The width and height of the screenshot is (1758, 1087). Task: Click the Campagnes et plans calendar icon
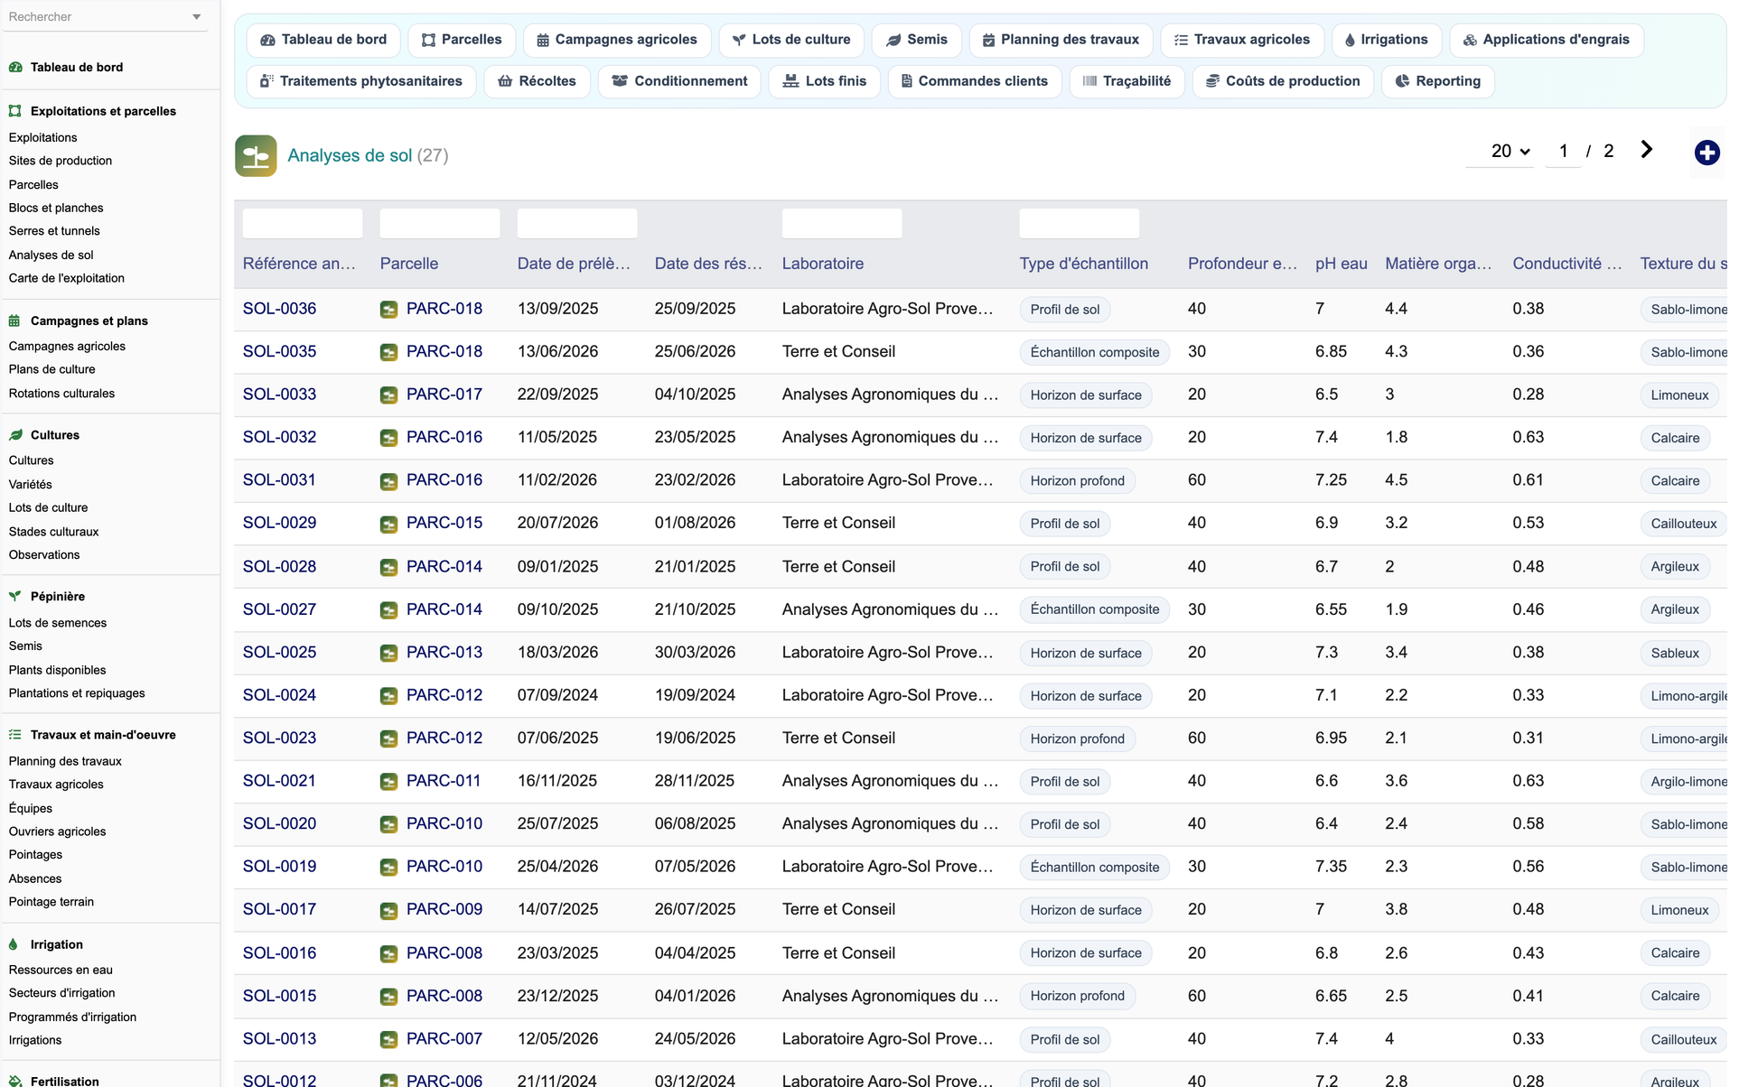pyautogui.click(x=15, y=321)
